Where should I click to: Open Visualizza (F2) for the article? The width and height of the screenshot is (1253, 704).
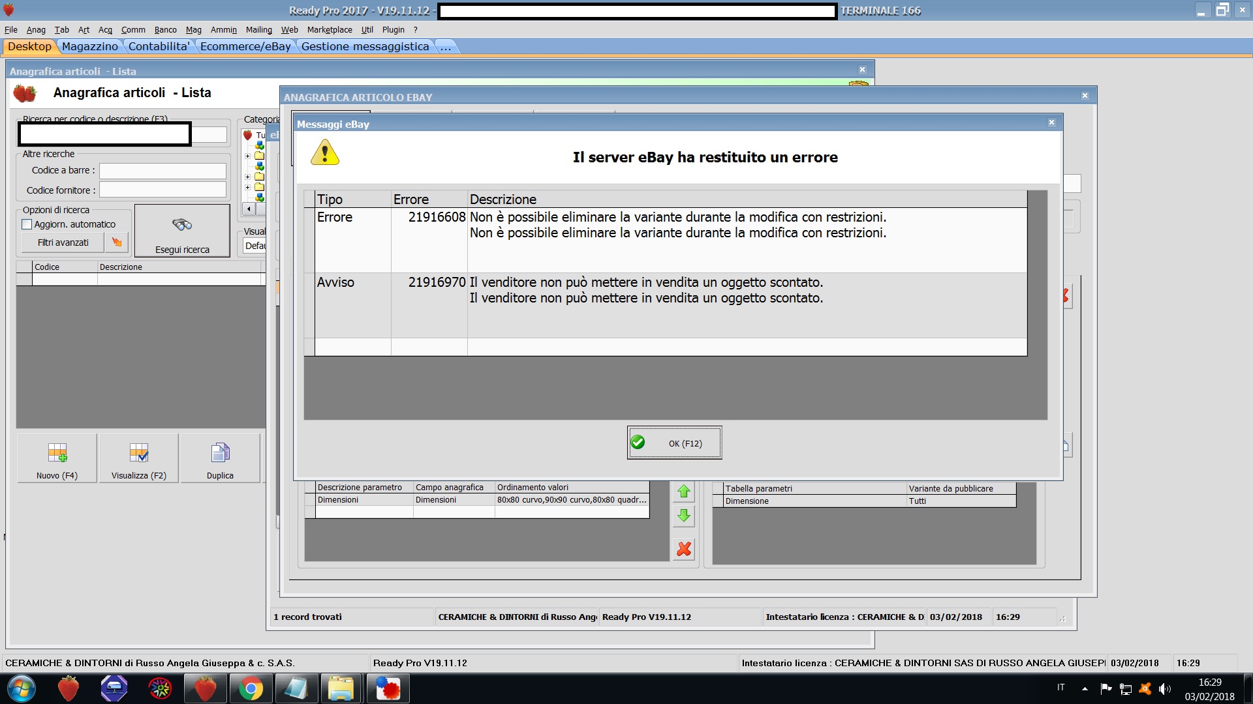click(139, 458)
